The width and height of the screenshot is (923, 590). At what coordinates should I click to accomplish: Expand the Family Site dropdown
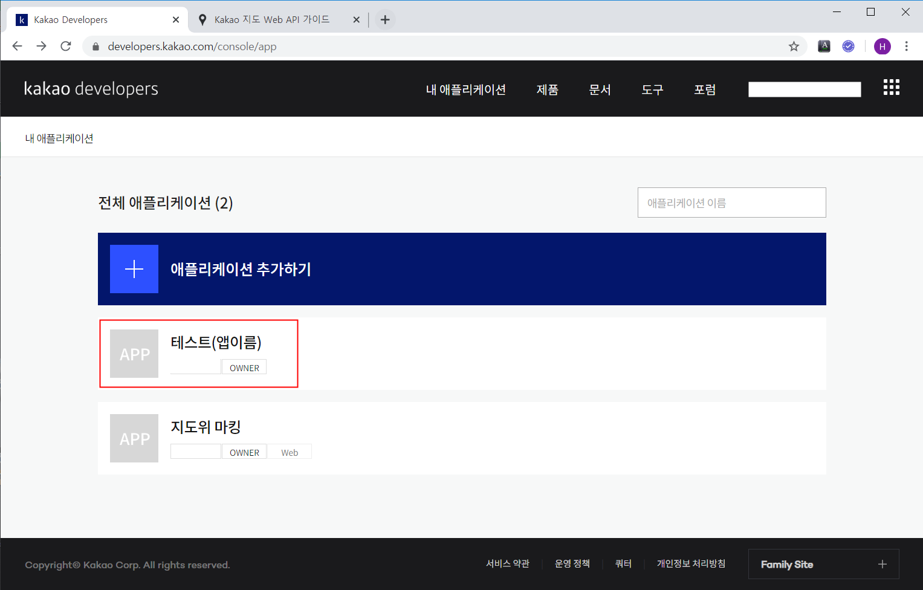(x=824, y=564)
